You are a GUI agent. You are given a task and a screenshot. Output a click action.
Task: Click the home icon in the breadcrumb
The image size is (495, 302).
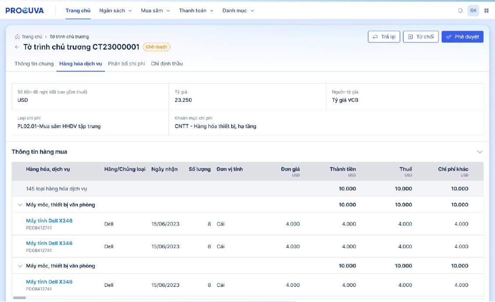click(x=17, y=37)
